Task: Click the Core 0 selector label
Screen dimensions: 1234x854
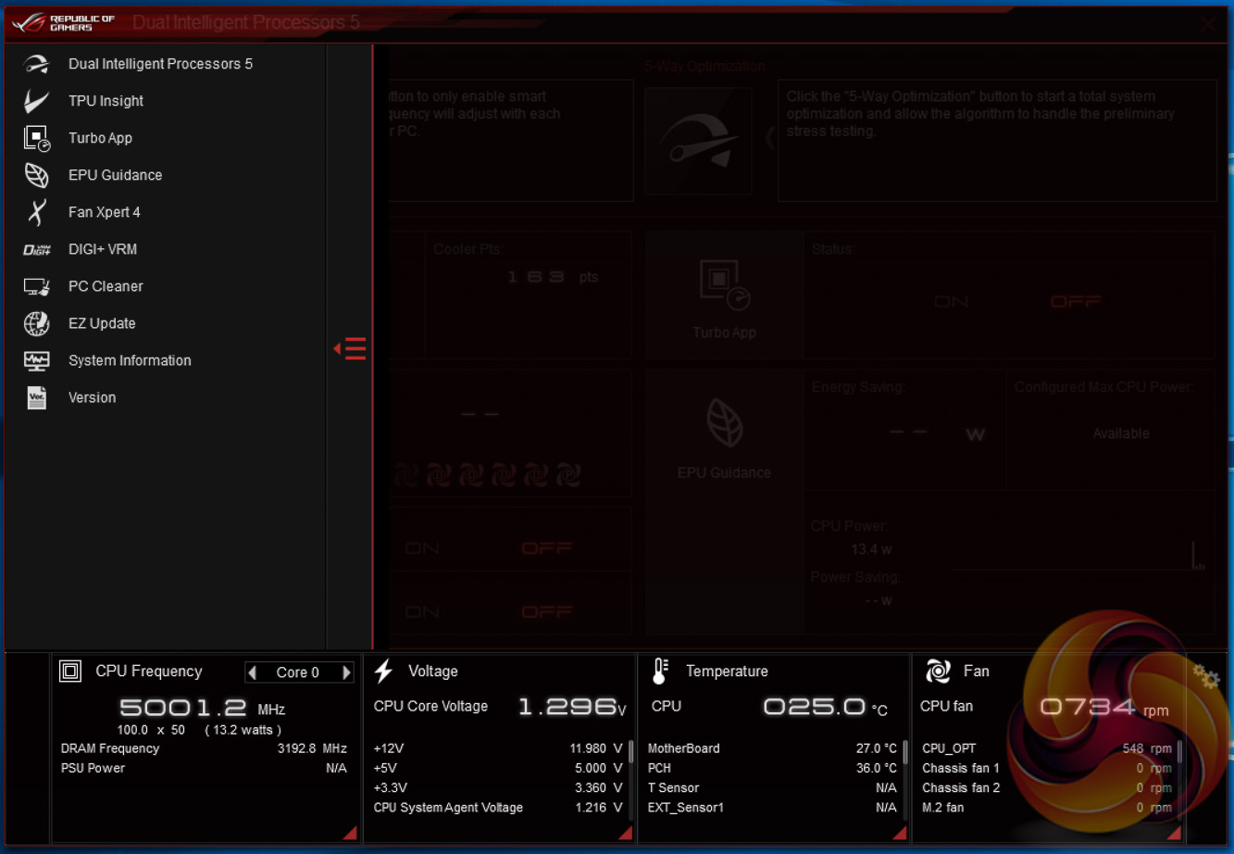Action: 298,672
